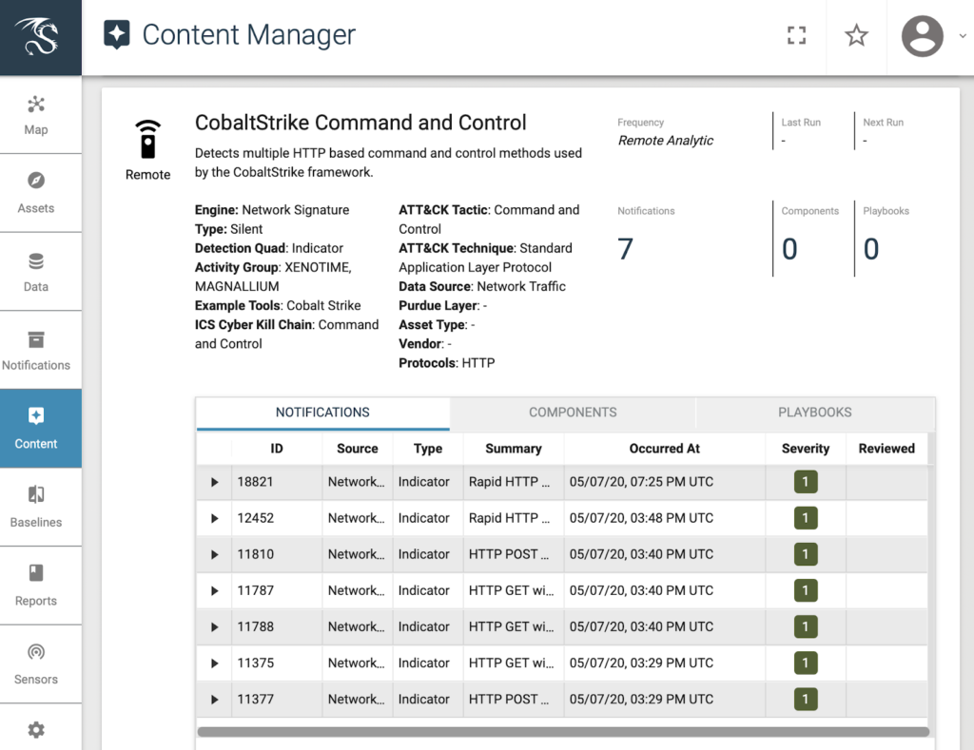Viewport: 974px width, 750px height.
Task: Click the Dragos dragon logo
Action: point(37,36)
